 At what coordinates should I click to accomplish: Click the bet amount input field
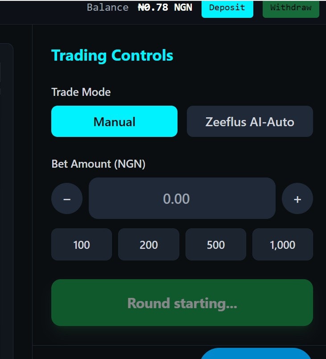182,198
